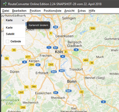
Task: Expand the Karte map style dropdown
Action: point(14,20)
